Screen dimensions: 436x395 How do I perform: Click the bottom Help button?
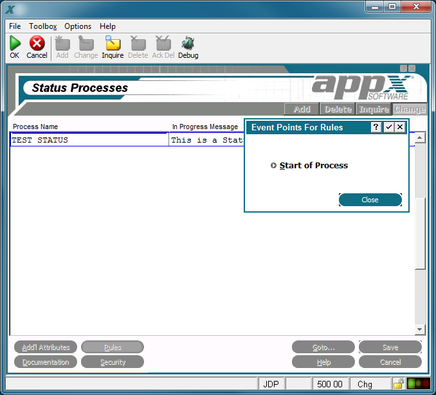click(x=323, y=362)
